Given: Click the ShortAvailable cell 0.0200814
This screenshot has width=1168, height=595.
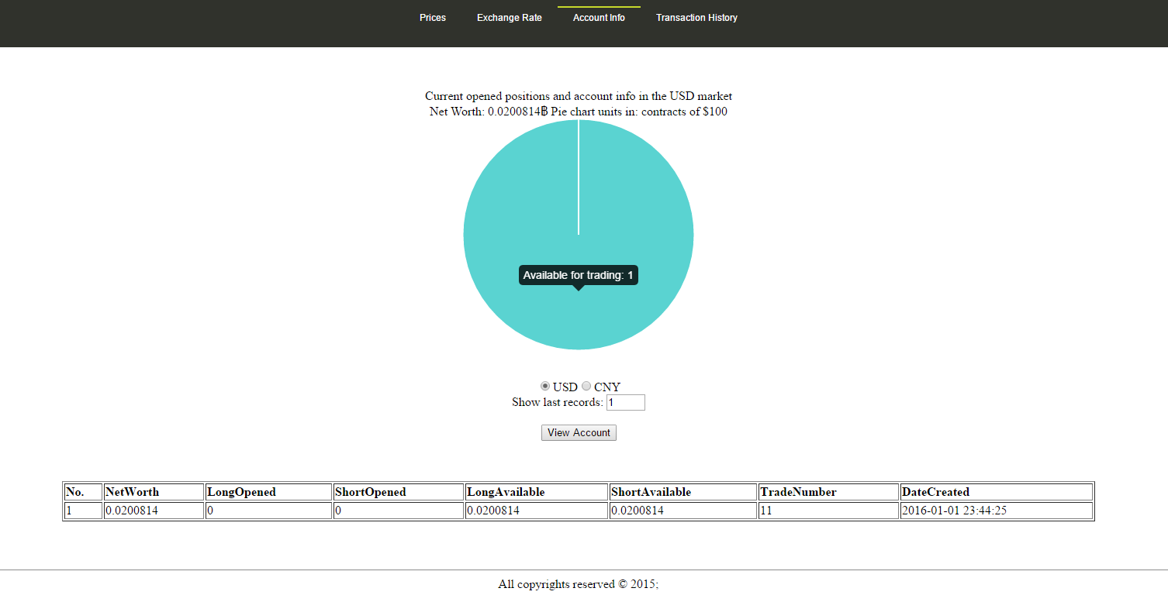Looking at the screenshot, I should [683, 511].
